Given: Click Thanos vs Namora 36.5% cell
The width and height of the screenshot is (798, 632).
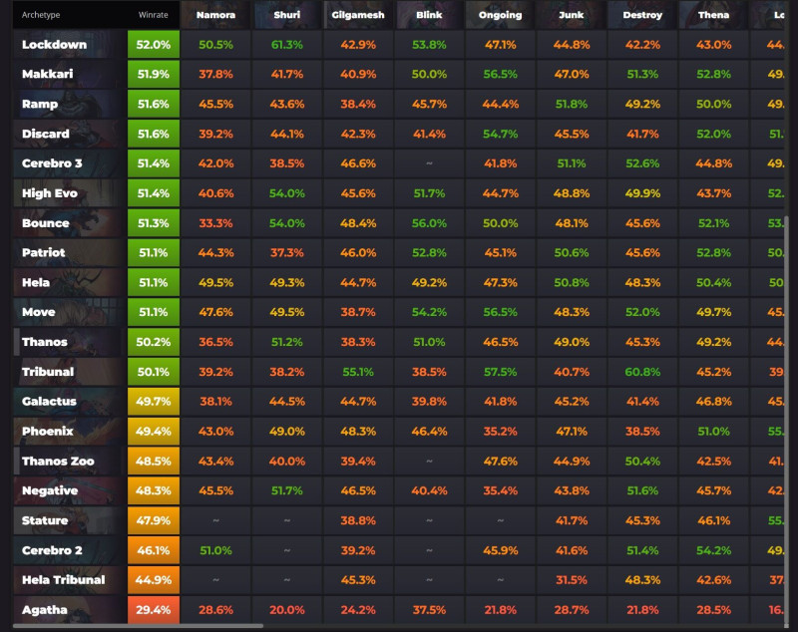Looking at the screenshot, I should pos(215,342).
